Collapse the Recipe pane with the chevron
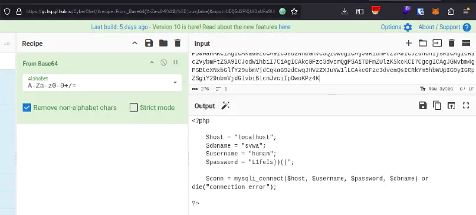This screenshot has height=215, width=476. [135, 43]
